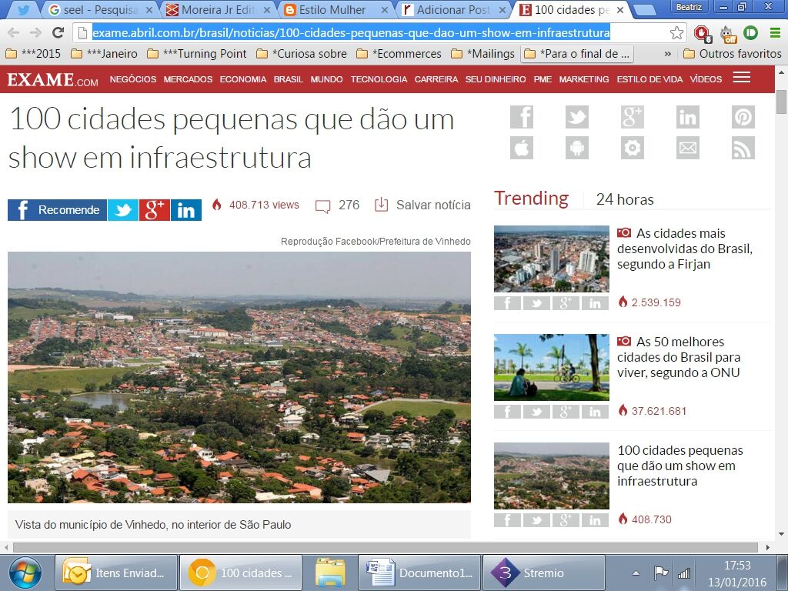Screen dimensions: 788x591
Task: Open the Outros favoritos bookmarks folder
Action: [733, 54]
